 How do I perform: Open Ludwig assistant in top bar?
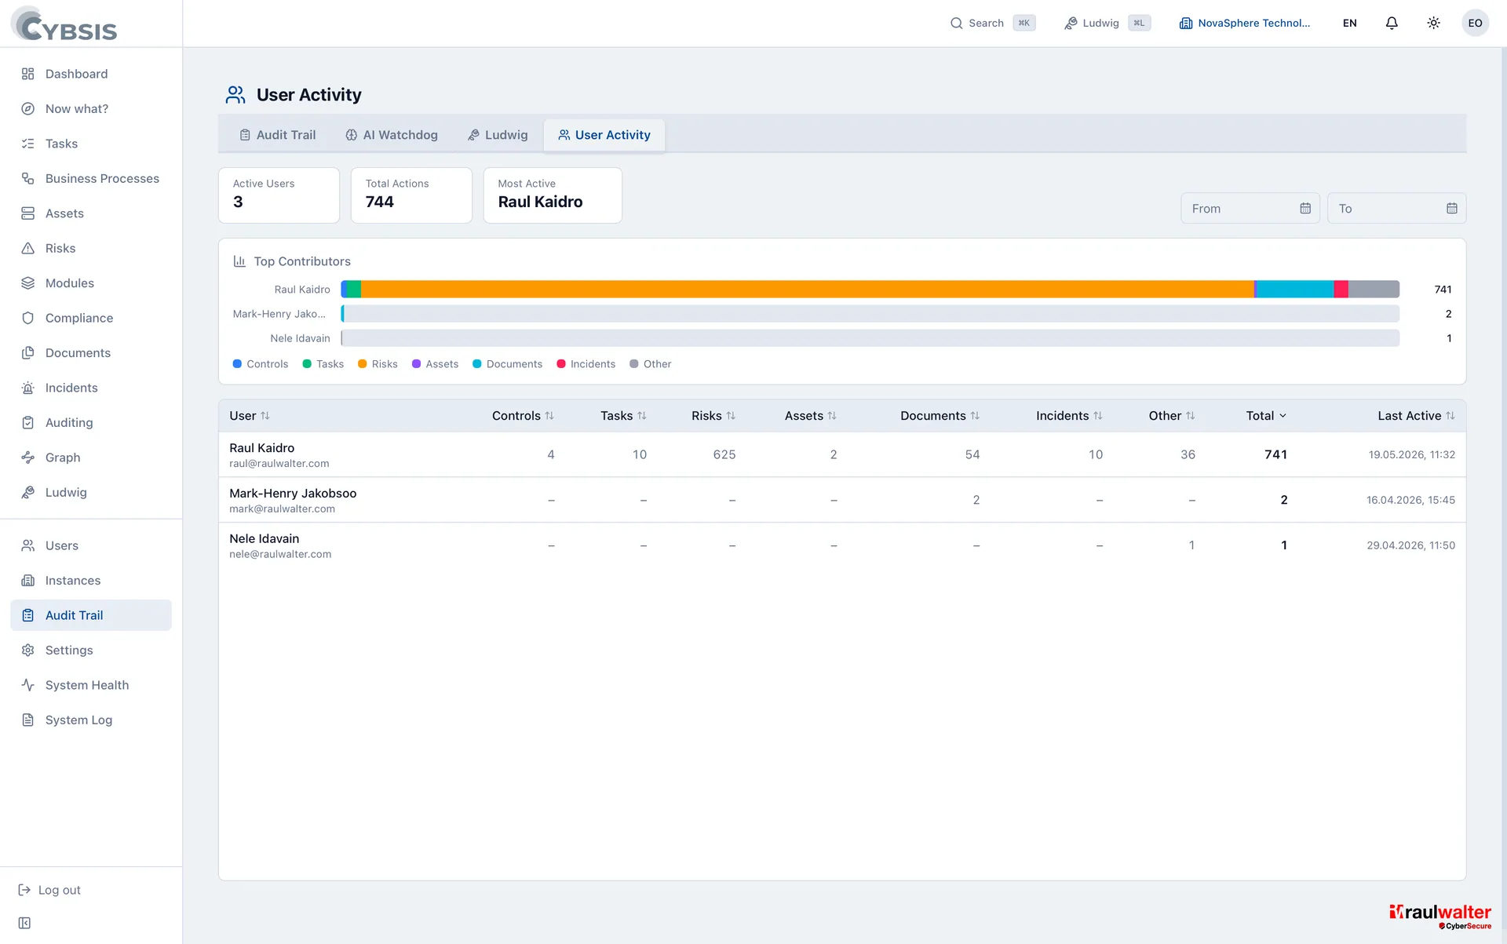pos(1107,23)
